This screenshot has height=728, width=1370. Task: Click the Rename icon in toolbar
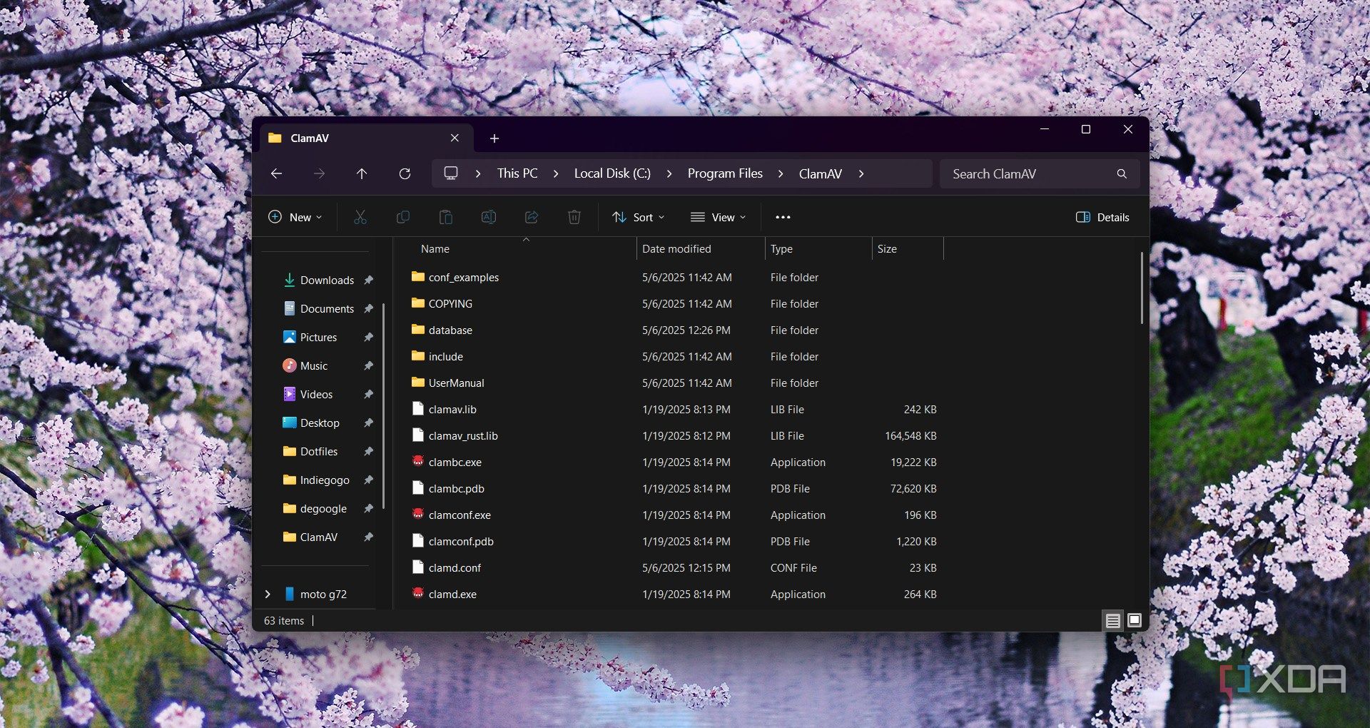pos(489,217)
